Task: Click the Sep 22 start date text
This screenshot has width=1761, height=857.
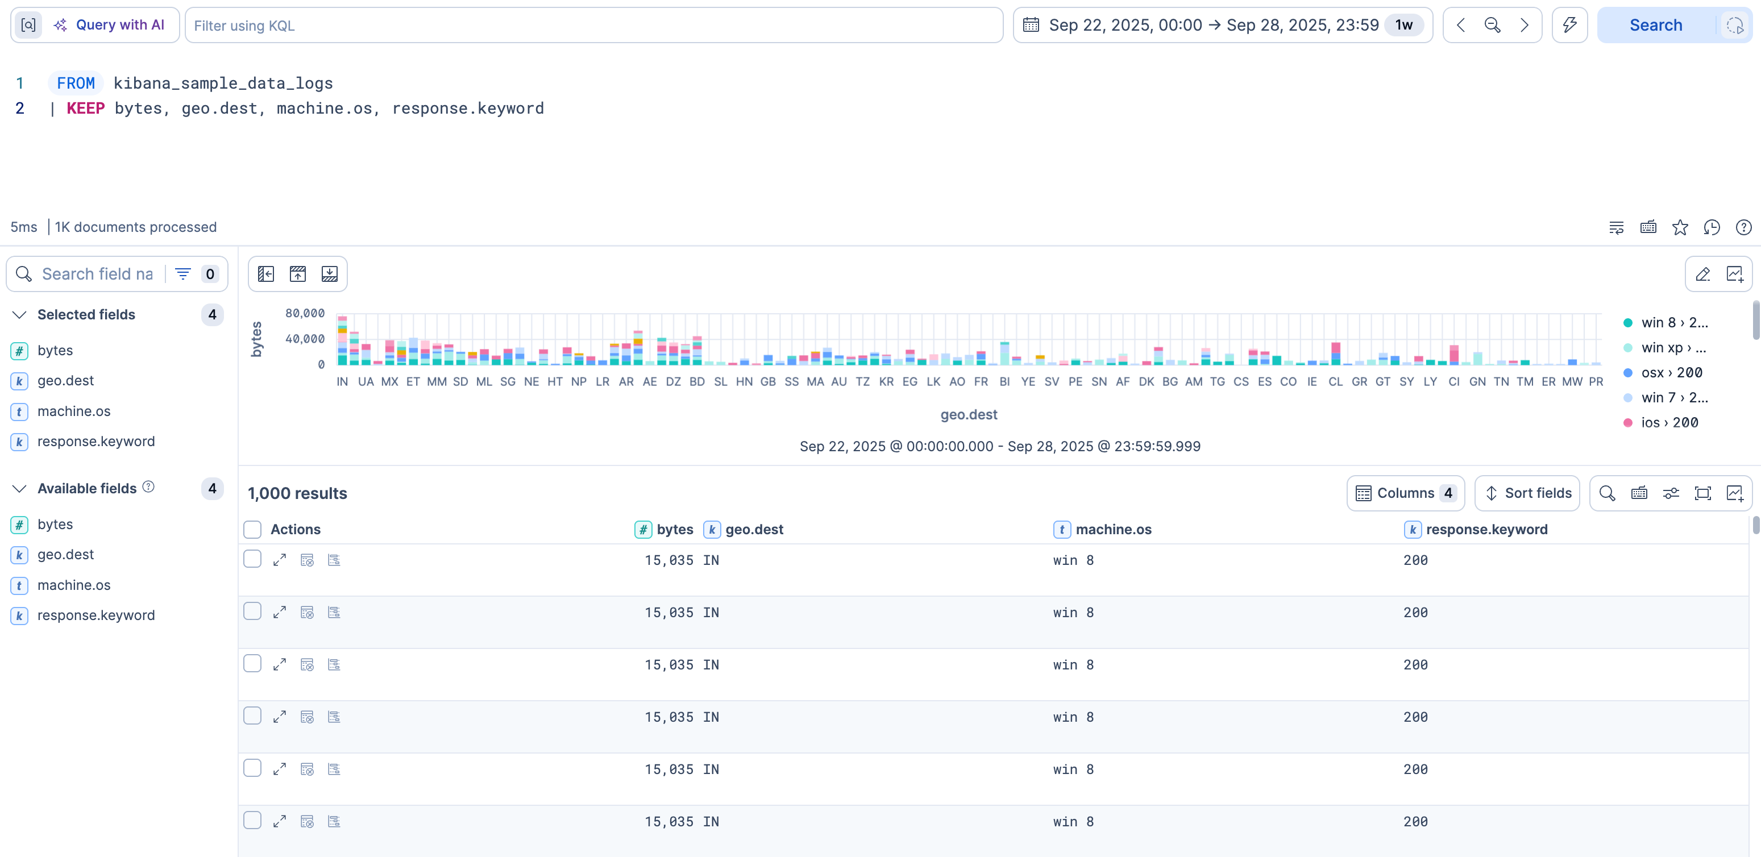Action: click(x=1124, y=25)
